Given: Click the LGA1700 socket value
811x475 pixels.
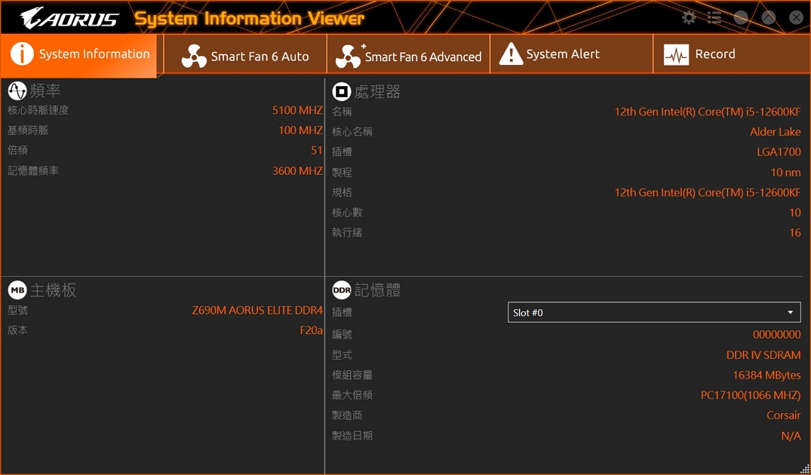Looking at the screenshot, I should click(779, 152).
